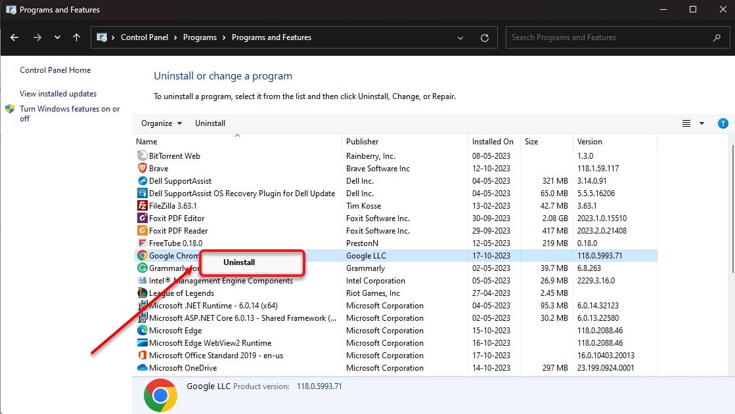Expand the address bar history dropdown

pyautogui.click(x=460, y=38)
